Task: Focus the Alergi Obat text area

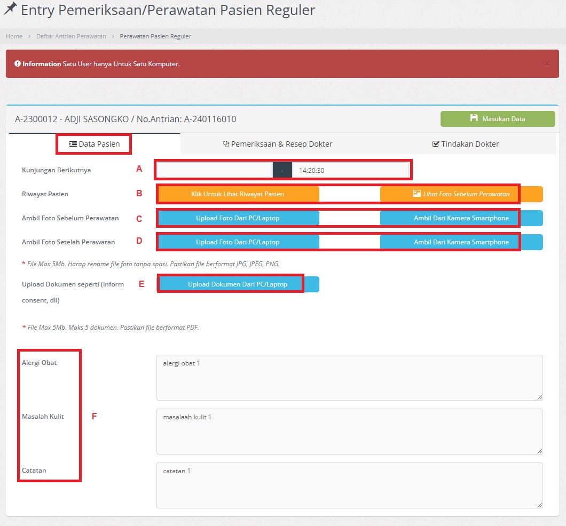Action: click(349, 377)
